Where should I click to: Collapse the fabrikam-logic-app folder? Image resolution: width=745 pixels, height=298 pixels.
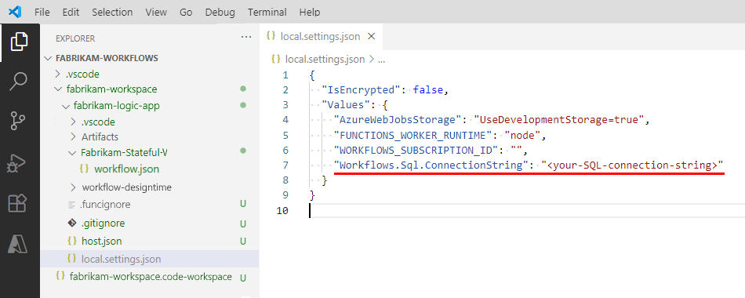coord(65,106)
